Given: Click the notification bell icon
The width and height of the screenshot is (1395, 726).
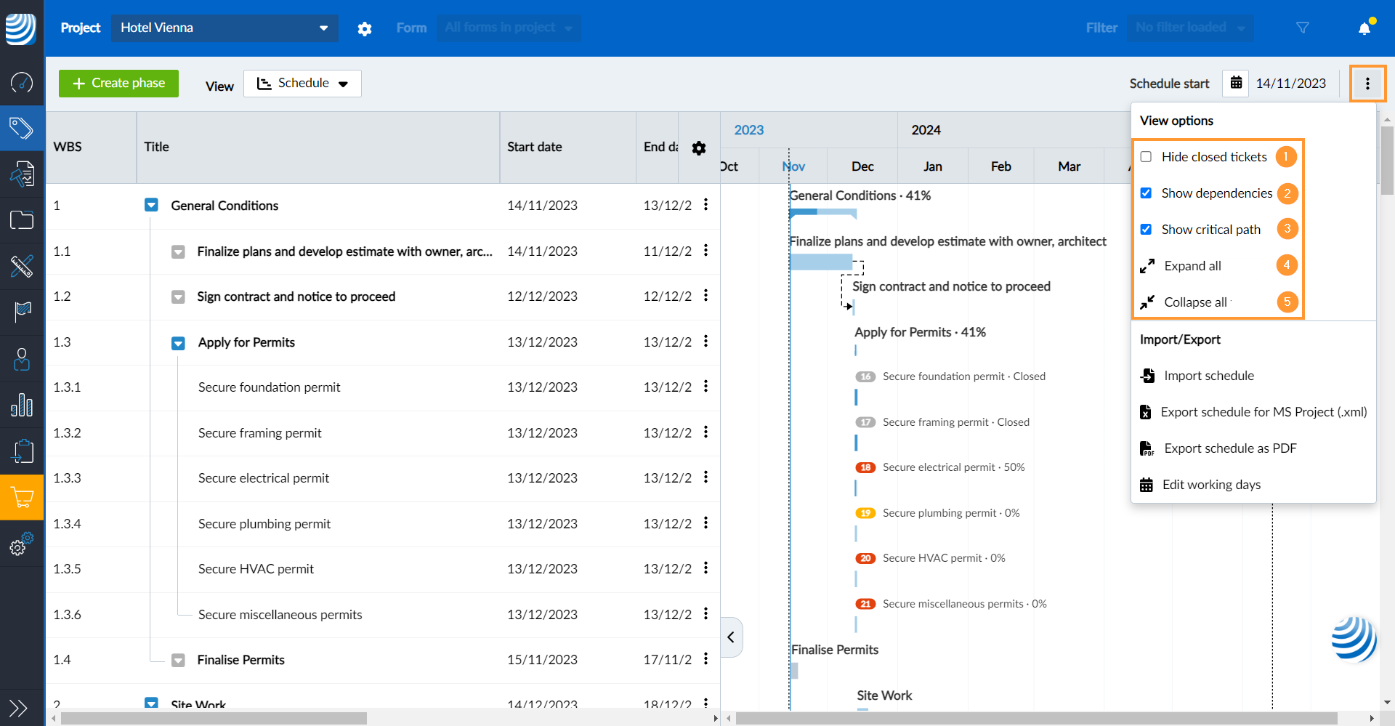Looking at the screenshot, I should pos(1364,28).
